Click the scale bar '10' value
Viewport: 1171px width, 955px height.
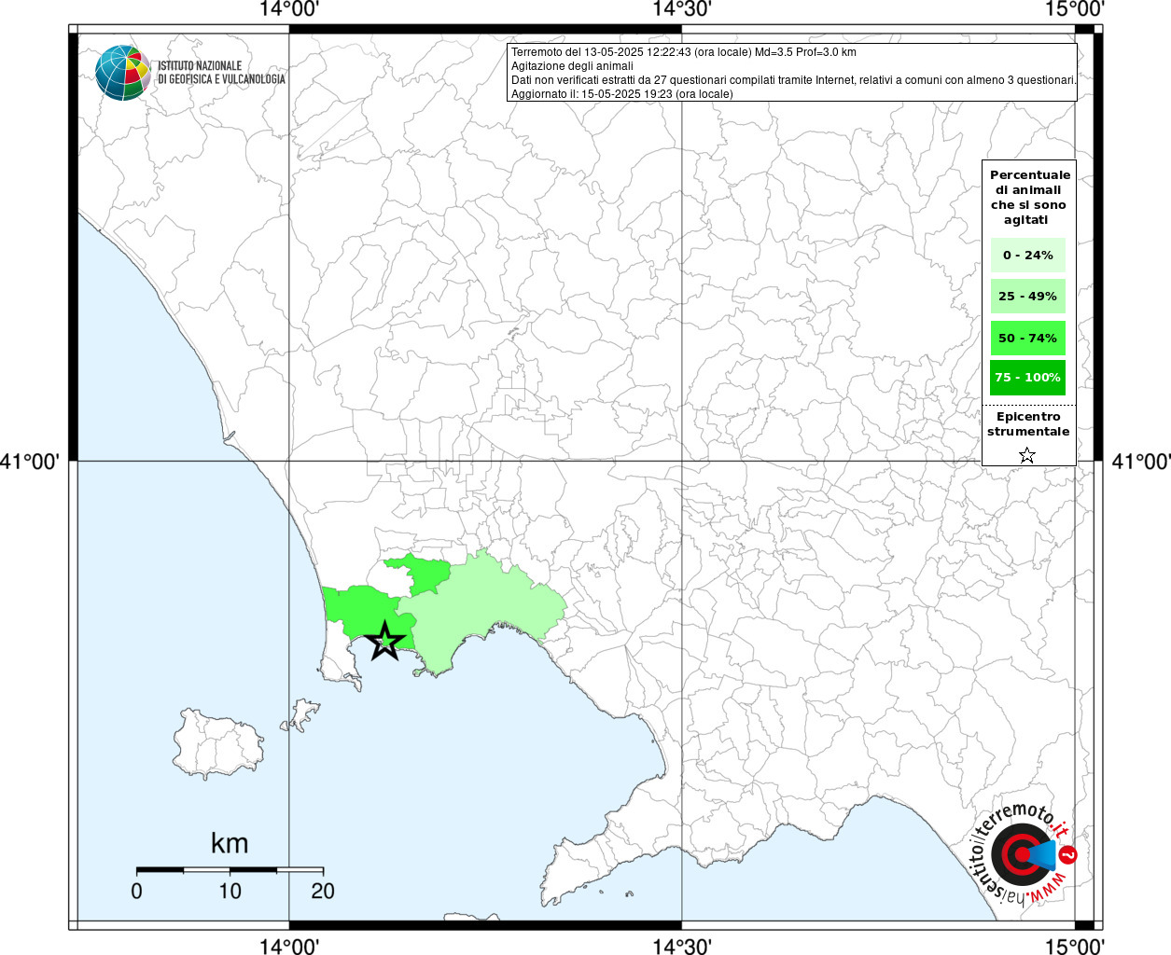230,891
